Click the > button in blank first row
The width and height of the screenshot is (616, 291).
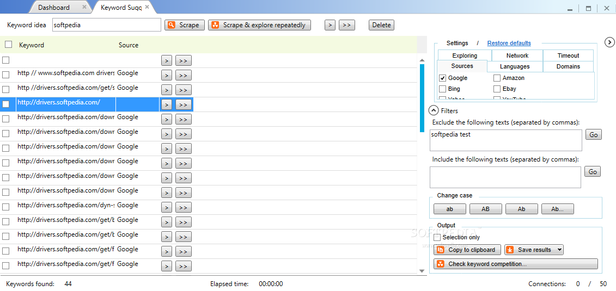(167, 61)
